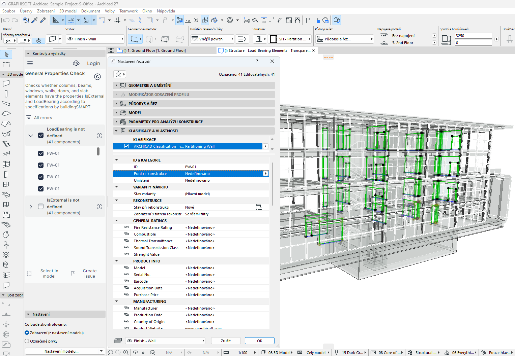Select the Arrow selection tool
This screenshot has height=356, width=515.
click(x=6, y=55)
